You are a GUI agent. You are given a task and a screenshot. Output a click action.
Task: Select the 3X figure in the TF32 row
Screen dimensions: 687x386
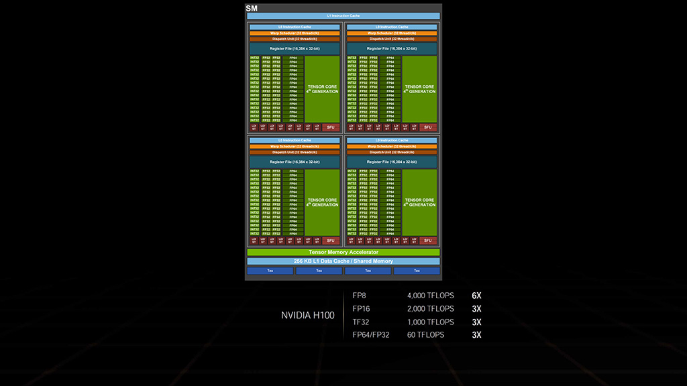(x=476, y=322)
